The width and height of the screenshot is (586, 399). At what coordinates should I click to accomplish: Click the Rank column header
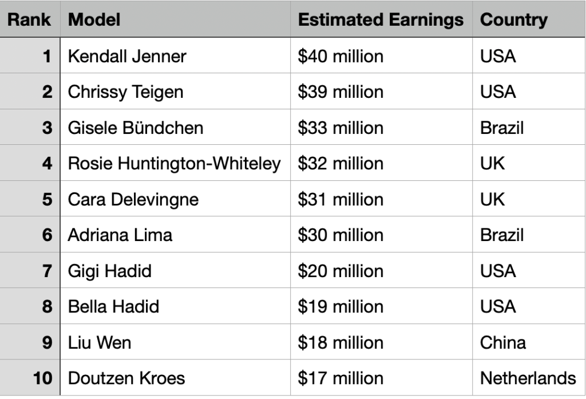pos(30,20)
